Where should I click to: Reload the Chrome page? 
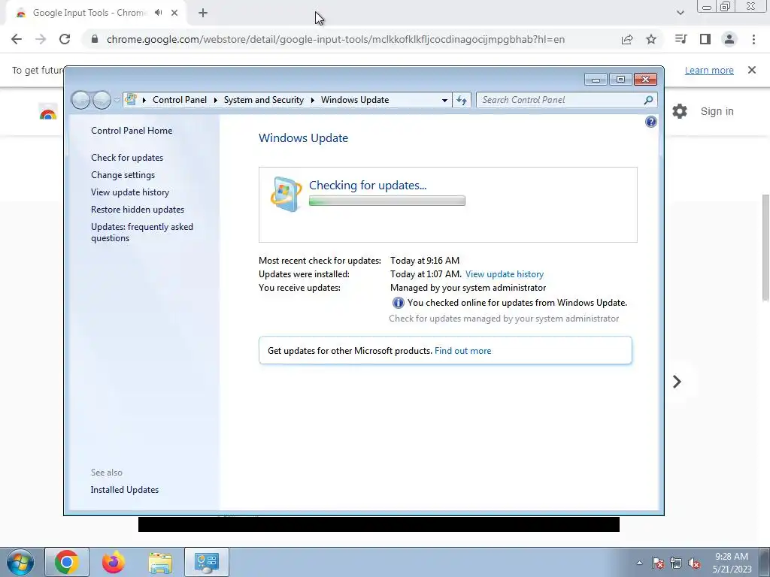(65, 39)
